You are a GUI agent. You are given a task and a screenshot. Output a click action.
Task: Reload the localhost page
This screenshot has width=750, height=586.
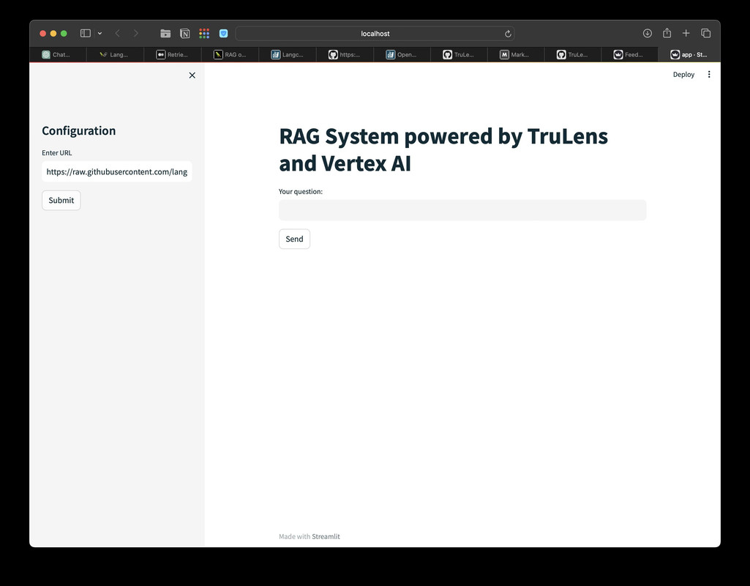coord(508,34)
